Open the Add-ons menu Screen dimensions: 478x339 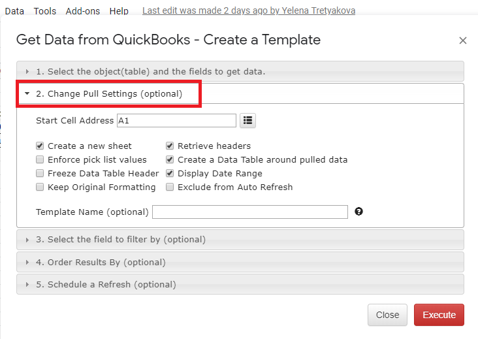[83, 11]
